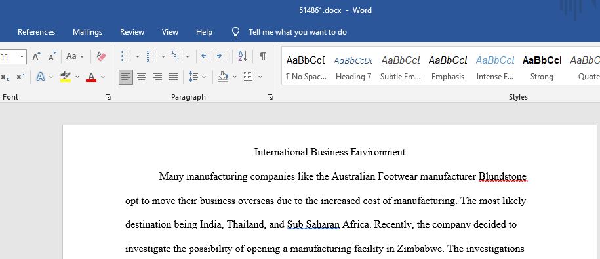Align text left

click(x=125, y=77)
